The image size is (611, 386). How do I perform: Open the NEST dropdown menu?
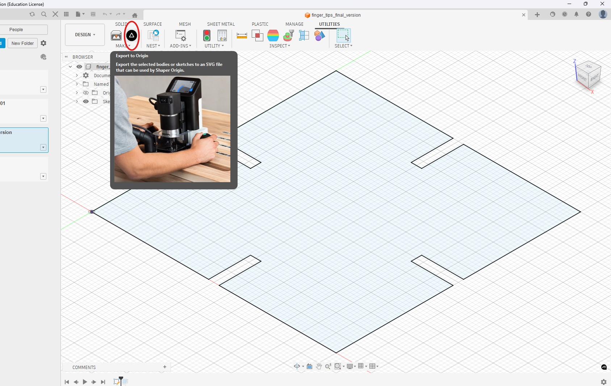tap(153, 46)
